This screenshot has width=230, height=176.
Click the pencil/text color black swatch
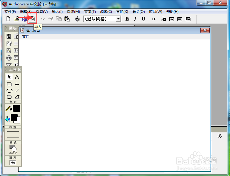(16, 108)
